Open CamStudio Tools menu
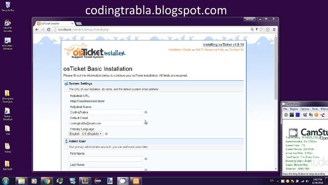328x185 pixels. click(315, 109)
